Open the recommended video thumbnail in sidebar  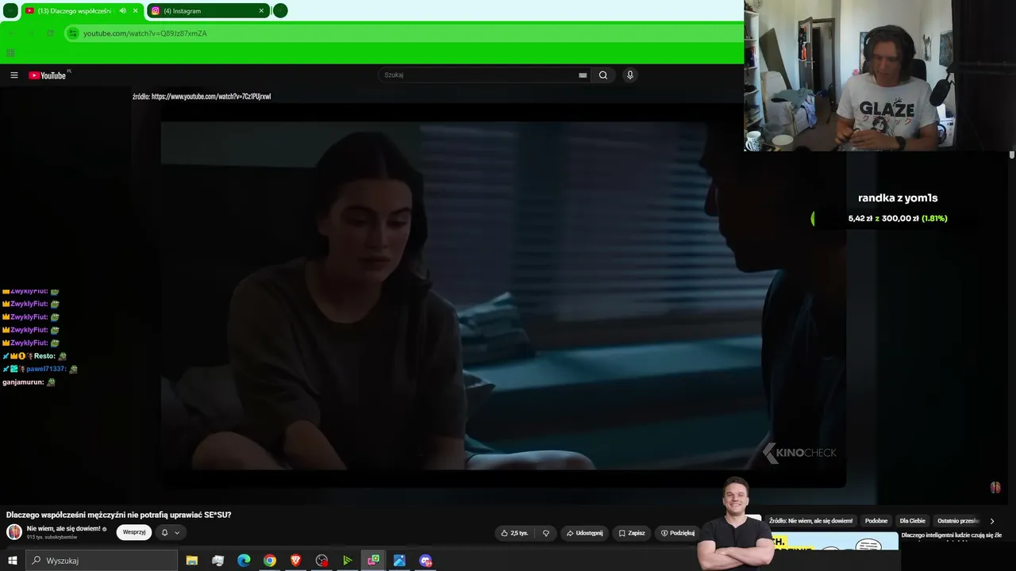[836, 541]
